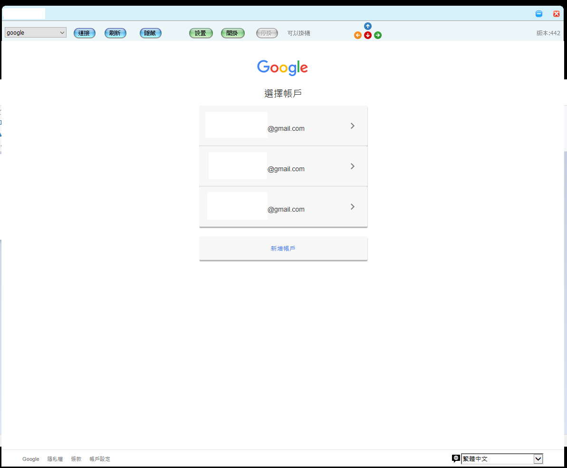The width and height of the screenshot is (567, 468).
Task: Open the Google footer link
Action: (31, 459)
